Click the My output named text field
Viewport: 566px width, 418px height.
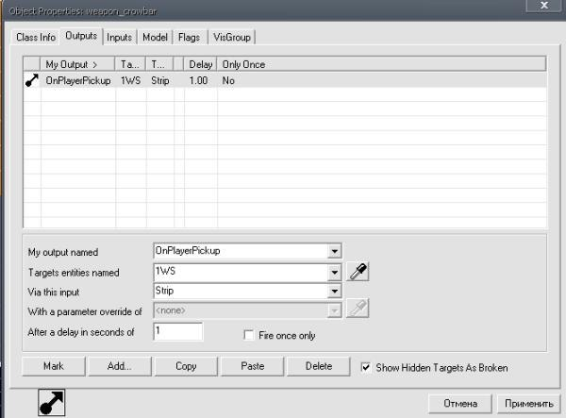click(241, 251)
